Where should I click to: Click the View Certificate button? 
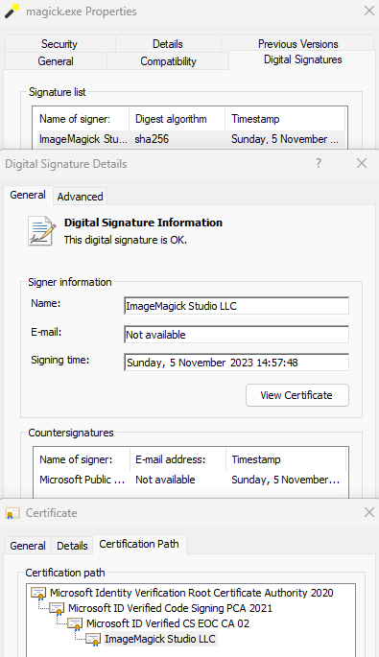296,395
